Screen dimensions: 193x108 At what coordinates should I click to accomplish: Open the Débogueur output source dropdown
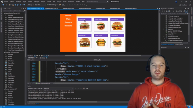[59, 88]
